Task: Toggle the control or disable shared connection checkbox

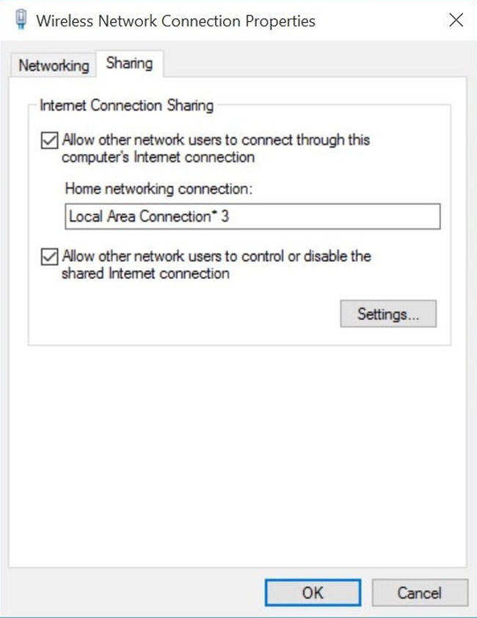Action: pyautogui.click(x=49, y=257)
